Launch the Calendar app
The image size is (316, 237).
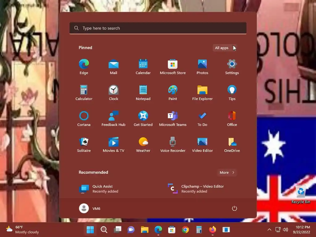[143, 67]
